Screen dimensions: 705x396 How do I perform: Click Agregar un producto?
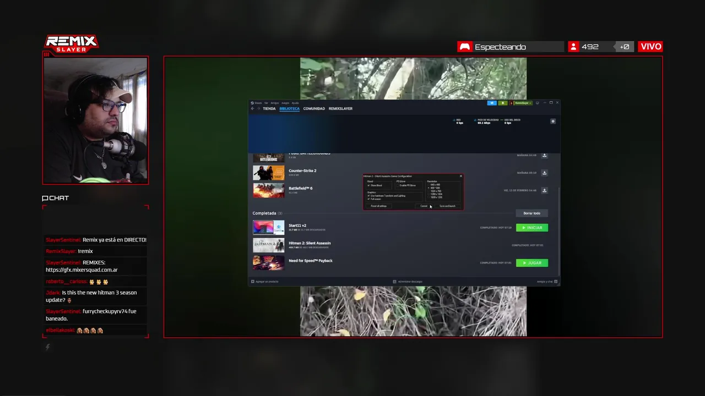click(x=265, y=282)
